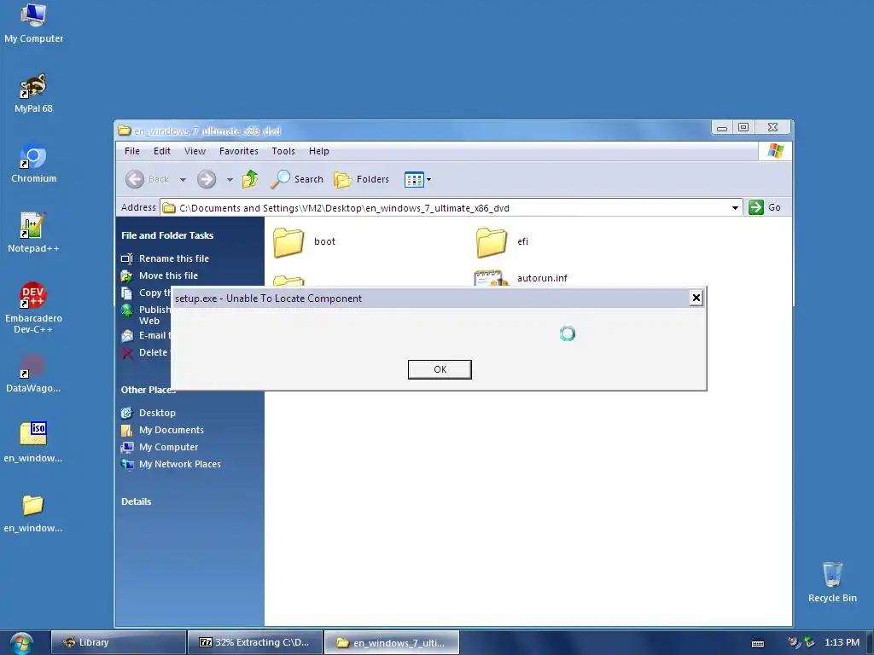Open the Recycle Bin
This screenshot has height=655, width=874.
(x=832, y=582)
